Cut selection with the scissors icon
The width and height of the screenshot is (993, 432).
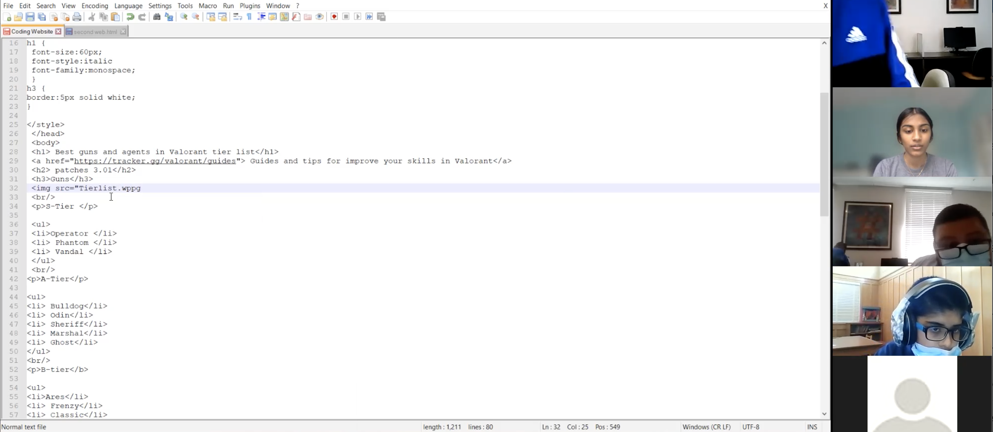91,17
